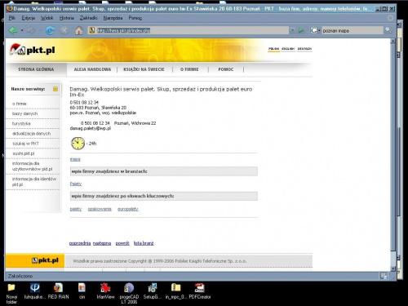Open the SetupG... desktop icon
This screenshot has width=408, height=306.
153,291
